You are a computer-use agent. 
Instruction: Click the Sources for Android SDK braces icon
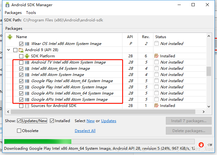(27, 106)
